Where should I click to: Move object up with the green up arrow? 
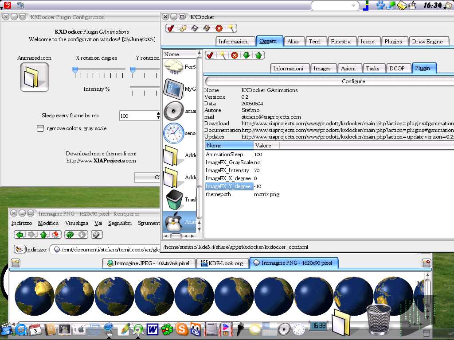(x=258, y=55)
